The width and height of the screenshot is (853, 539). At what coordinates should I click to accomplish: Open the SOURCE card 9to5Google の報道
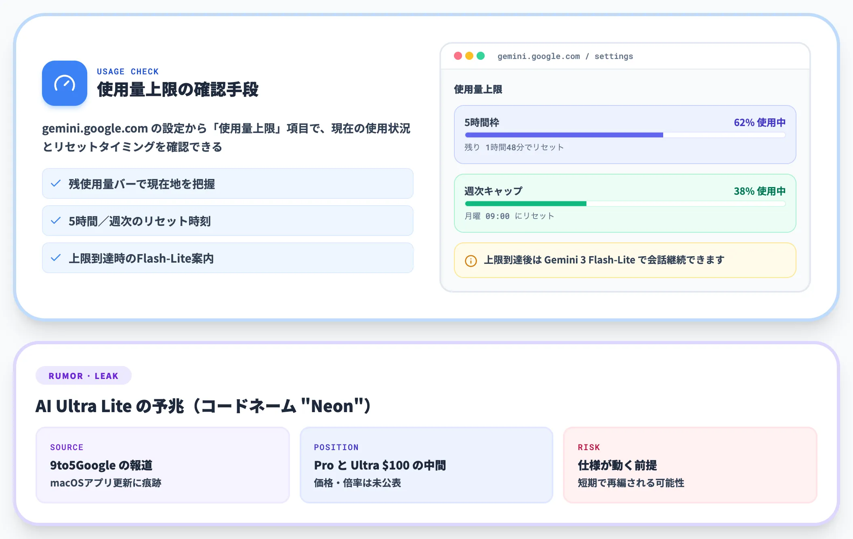tap(163, 465)
